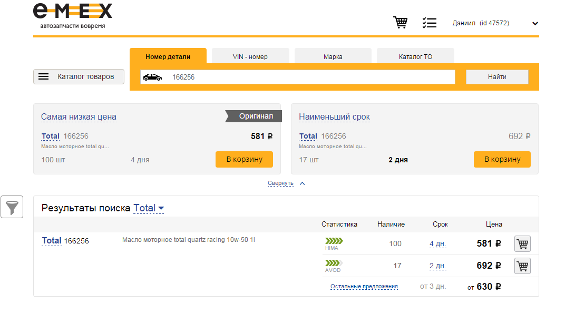Screen dimensions: 575x332
Task: Open the Total link in lowest price card
Action: tap(51, 136)
